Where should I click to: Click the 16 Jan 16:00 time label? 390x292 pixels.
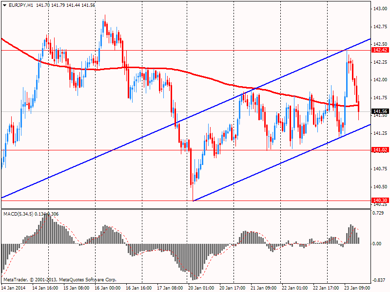(139, 288)
